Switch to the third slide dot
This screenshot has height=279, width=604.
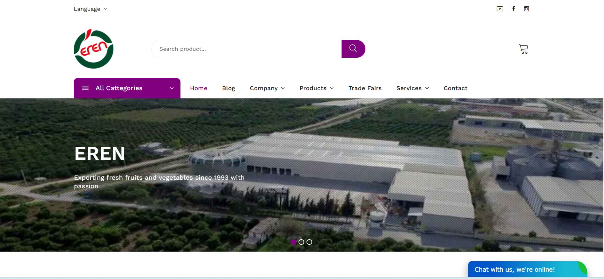(x=309, y=242)
